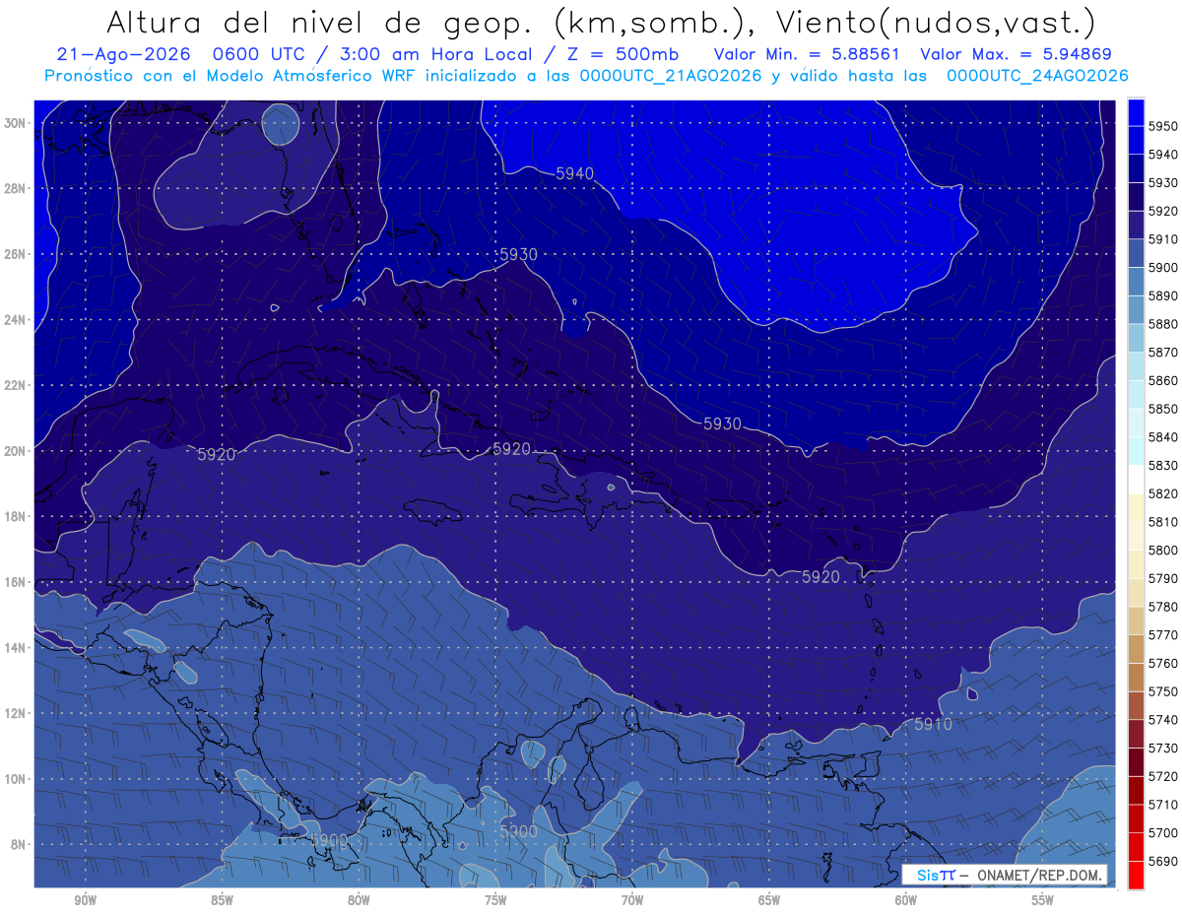
Task: Click the title 'Altura del nivel de geop.'
Action: [x=322, y=23]
